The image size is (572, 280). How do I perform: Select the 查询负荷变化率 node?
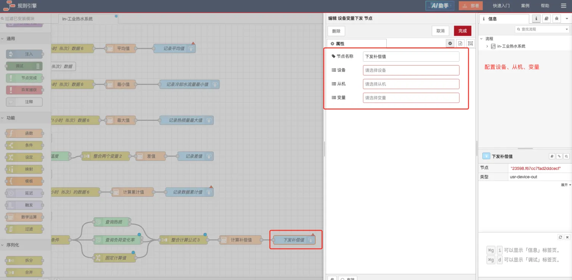coord(117,240)
